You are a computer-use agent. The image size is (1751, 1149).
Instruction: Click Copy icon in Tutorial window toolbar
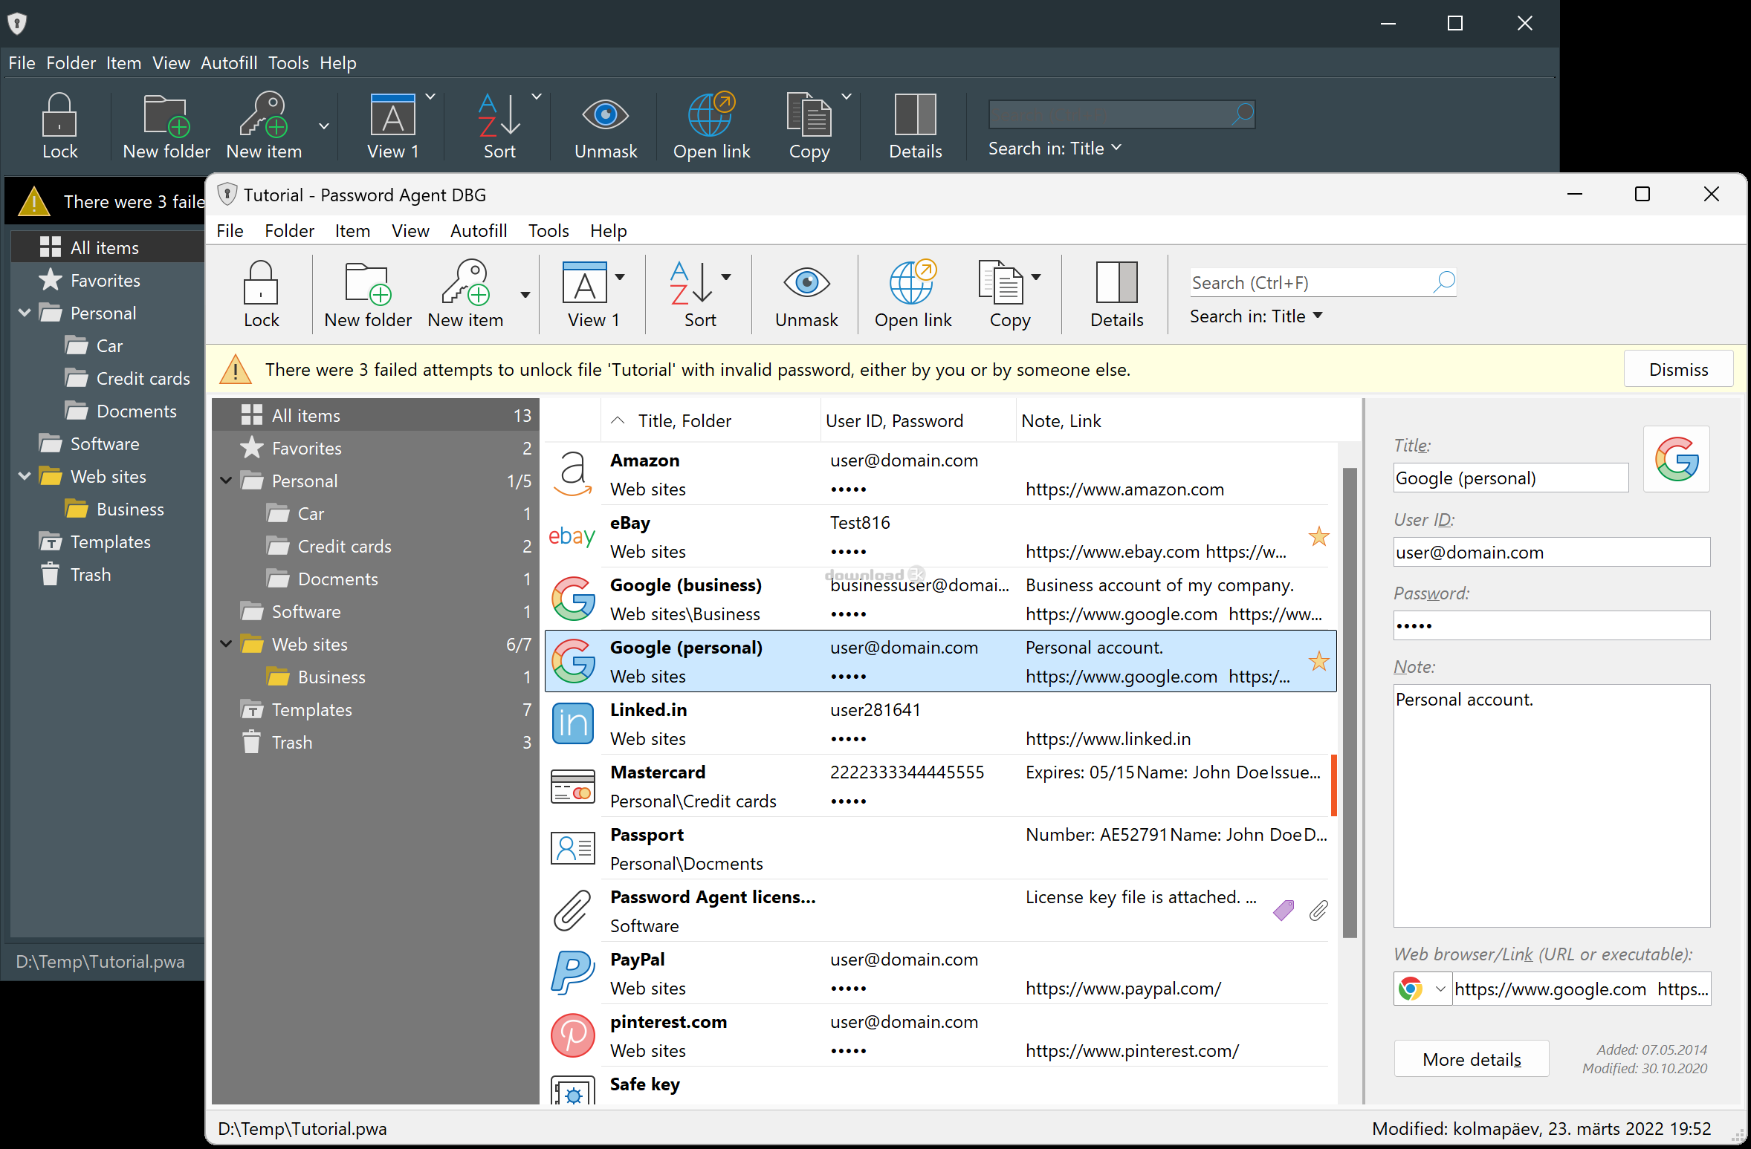[1000, 282]
